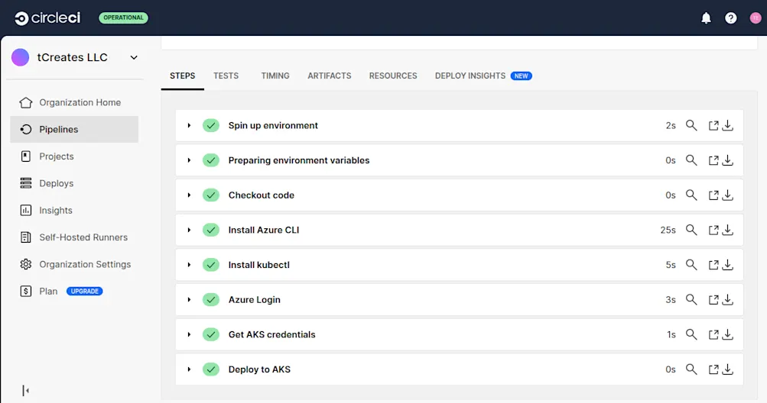Screen dimensions: 767x403
Task: Download Preparing environment variables log
Action: pyautogui.click(x=728, y=160)
